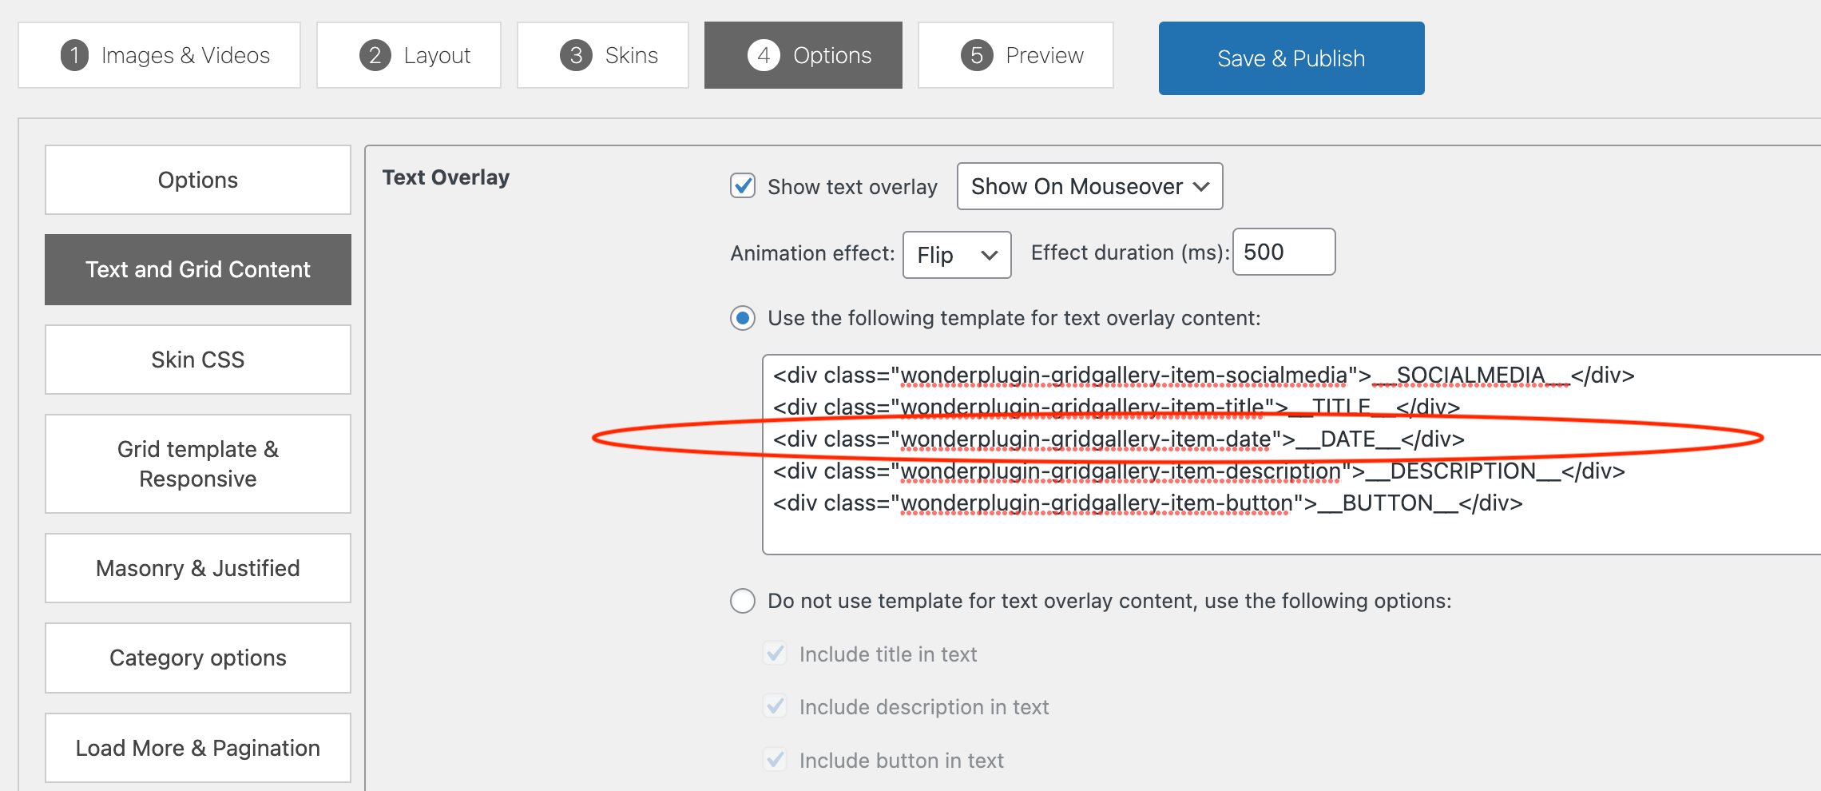Open Load More & Pagination settings
This screenshot has width=1821, height=791.
click(x=197, y=747)
